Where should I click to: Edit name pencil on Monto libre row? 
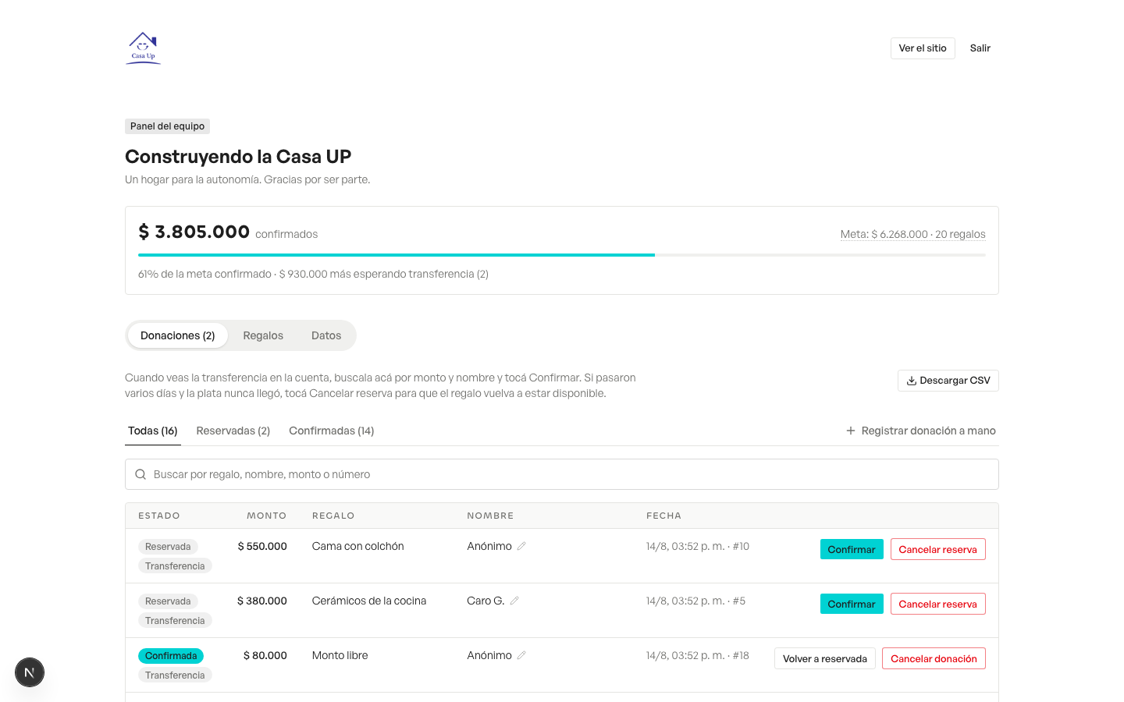521,655
